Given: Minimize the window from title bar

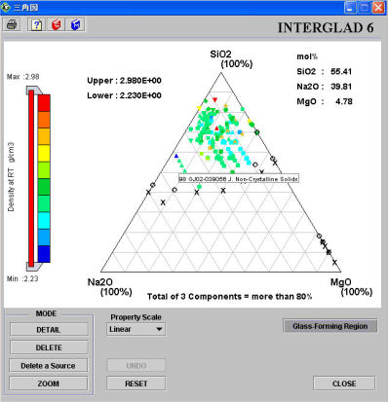Looking at the screenshot, I should tap(350, 7).
